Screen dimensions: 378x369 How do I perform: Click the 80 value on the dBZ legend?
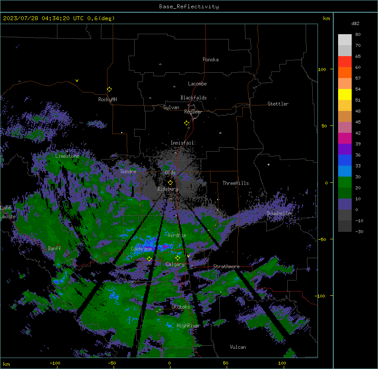point(358,35)
